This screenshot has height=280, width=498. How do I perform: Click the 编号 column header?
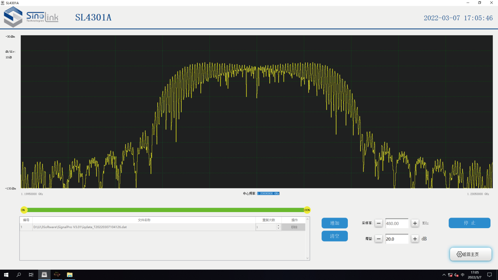point(26,220)
